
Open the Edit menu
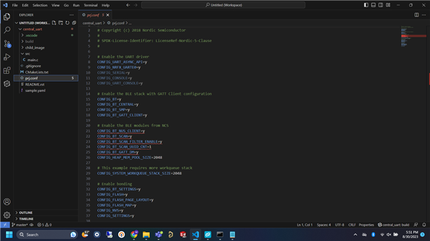click(x=25, y=5)
